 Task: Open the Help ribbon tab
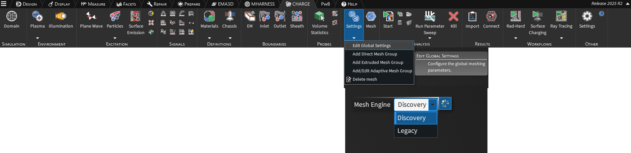click(349, 4)
